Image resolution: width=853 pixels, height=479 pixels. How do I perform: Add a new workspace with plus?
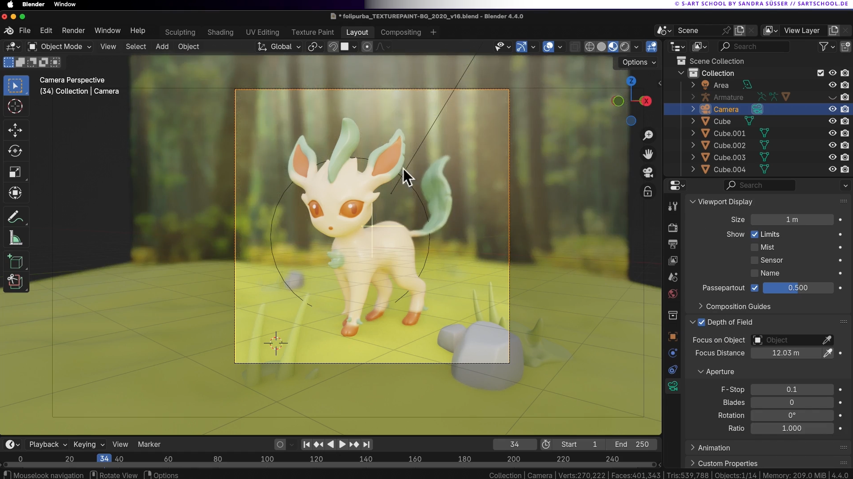point(433,32)
